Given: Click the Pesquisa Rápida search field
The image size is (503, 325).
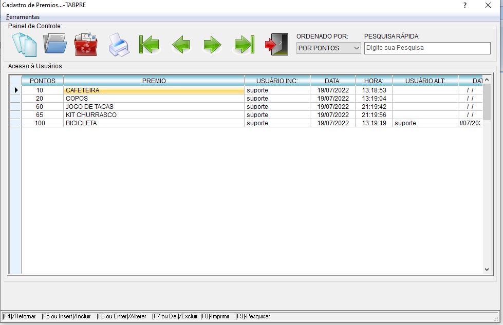Looking at the screenshot, I should tap(427, 48).
